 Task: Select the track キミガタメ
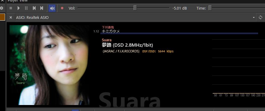point(111,31)
